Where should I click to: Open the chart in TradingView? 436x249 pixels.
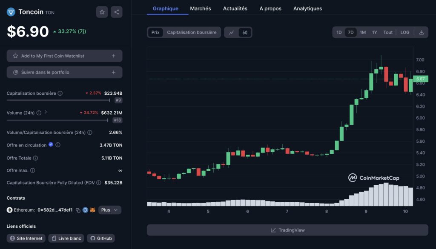click(287, 230)
